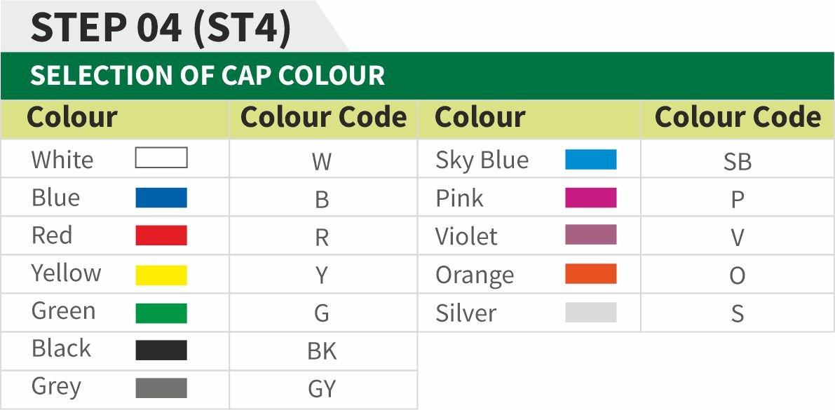
Task: Click colour code BK for Black
Action: (x=322, y=351)
